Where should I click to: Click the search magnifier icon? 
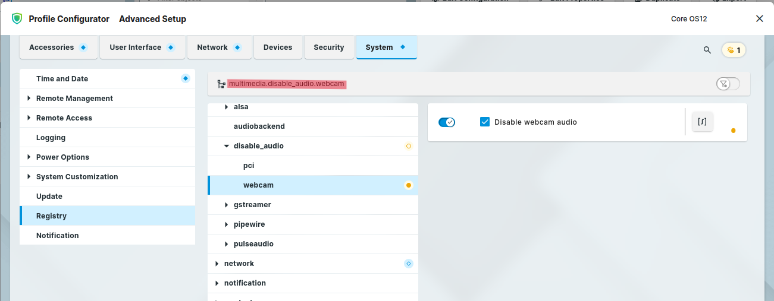coord(707,50)
